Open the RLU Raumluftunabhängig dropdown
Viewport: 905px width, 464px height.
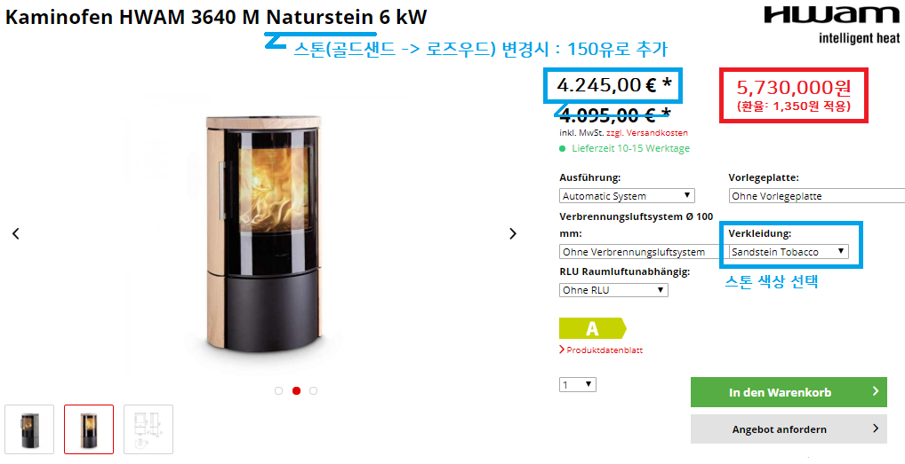click(613, 290)
